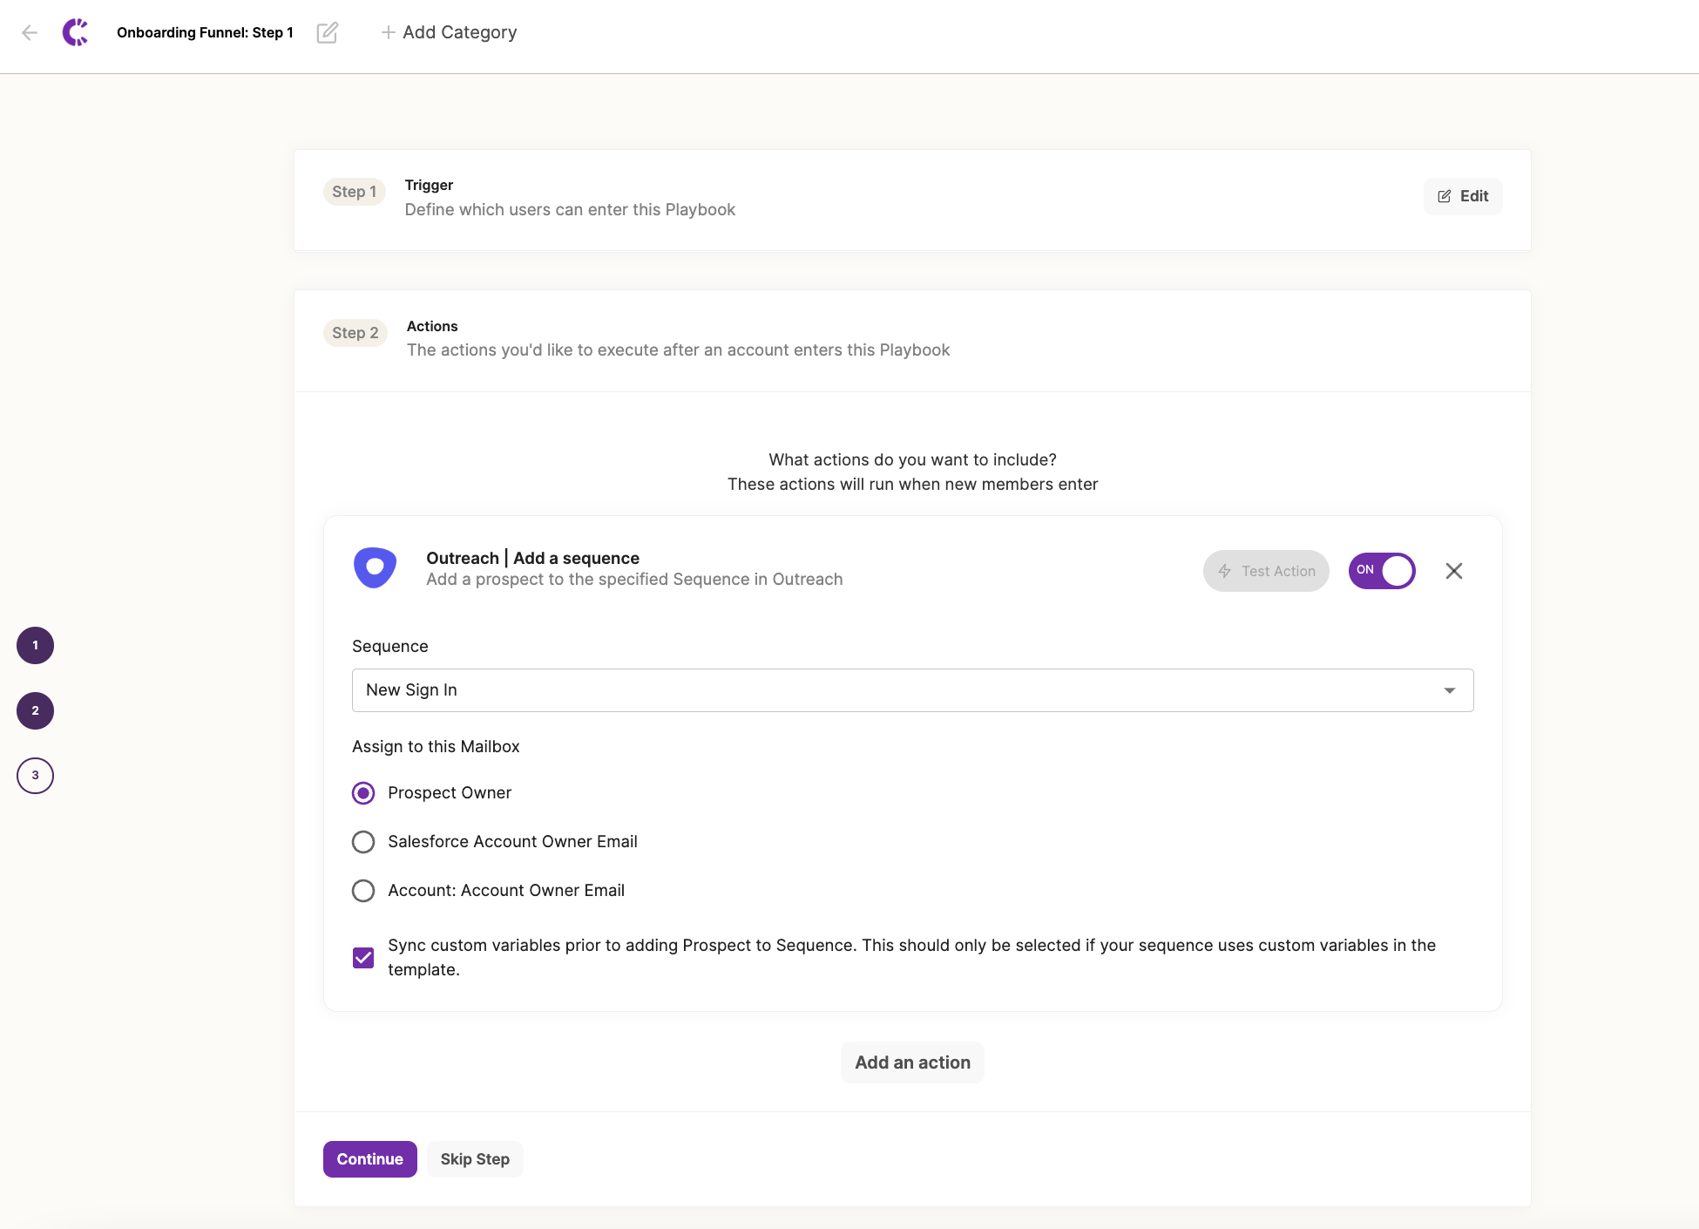Screen dimensions: 1699x1229
Task: Open the Sequence dropdown showing New Sign In
Action: pos(897,690)
